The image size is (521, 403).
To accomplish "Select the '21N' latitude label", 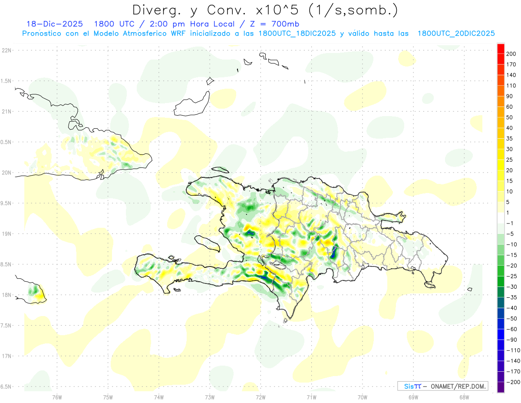I will (x=6, y=111).
